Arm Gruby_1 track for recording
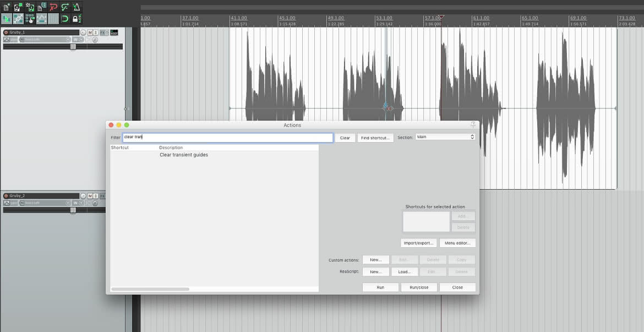 point(6,32)
